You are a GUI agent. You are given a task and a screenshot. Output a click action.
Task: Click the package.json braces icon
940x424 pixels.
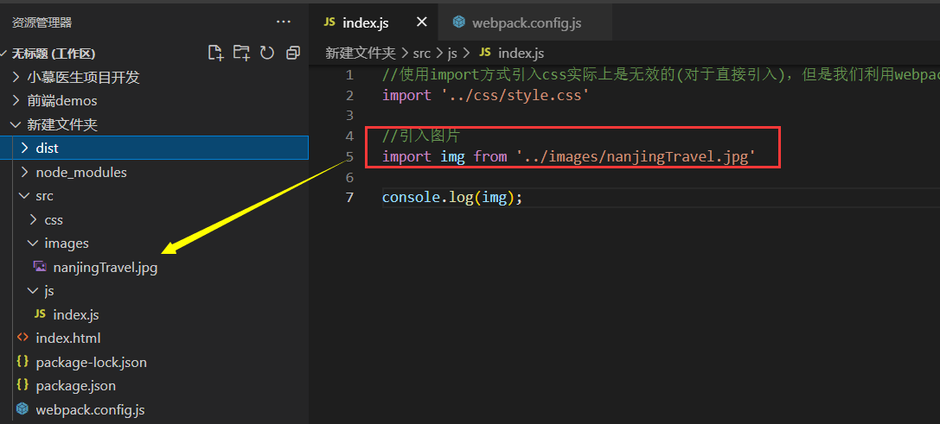pyautogui.click(x=22, y=385)
